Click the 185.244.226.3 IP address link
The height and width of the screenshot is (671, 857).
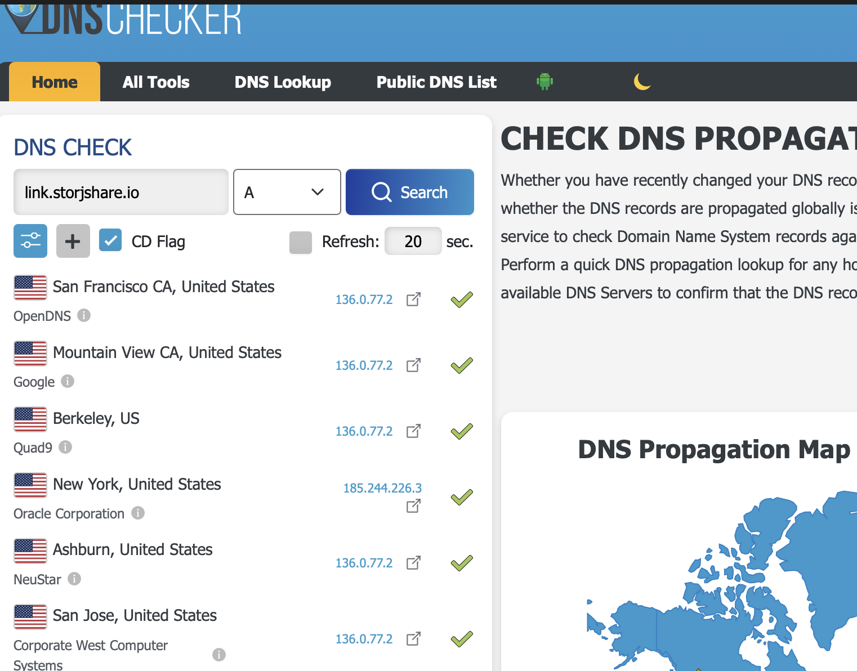(x=382, y=488)
